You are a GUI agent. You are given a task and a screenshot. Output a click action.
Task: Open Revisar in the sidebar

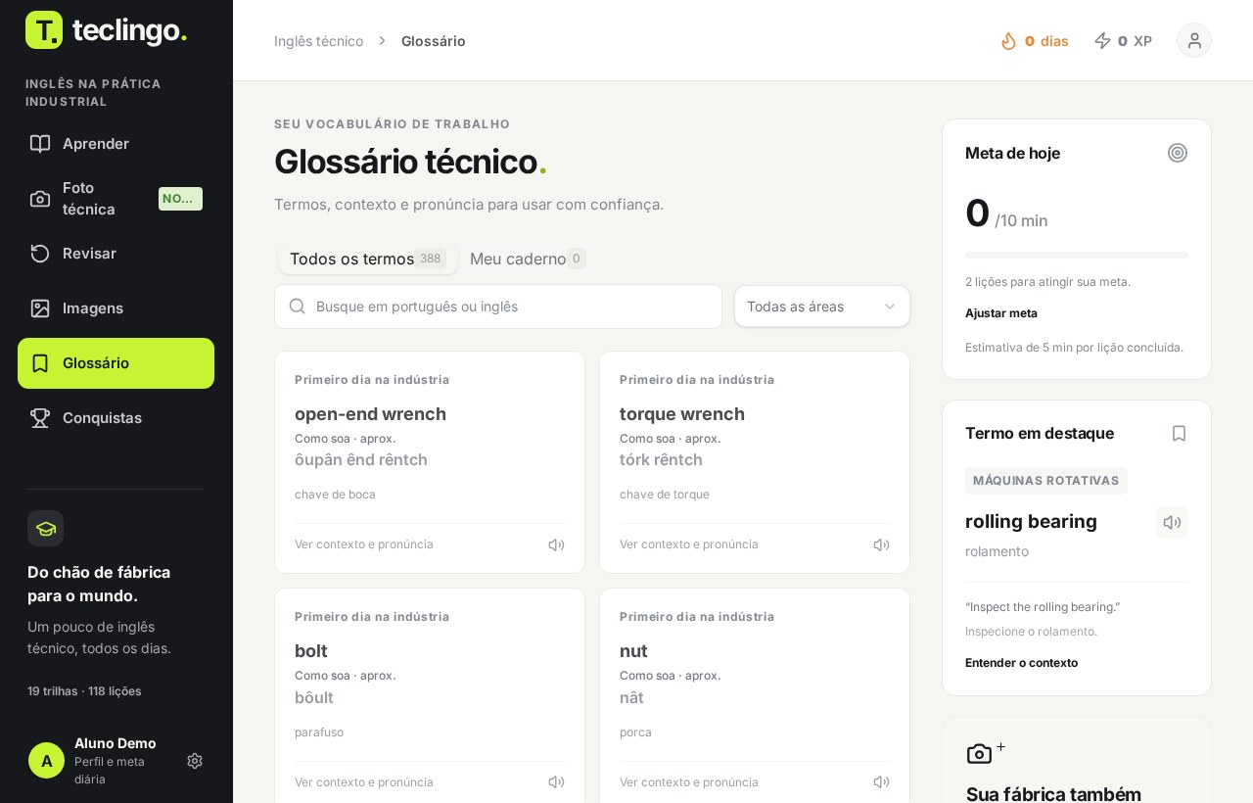point(116,254)
